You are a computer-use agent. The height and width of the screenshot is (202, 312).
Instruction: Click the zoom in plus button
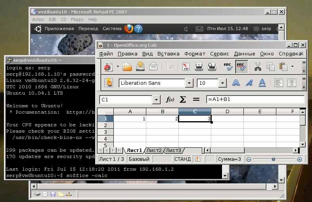tap(299, 160)
